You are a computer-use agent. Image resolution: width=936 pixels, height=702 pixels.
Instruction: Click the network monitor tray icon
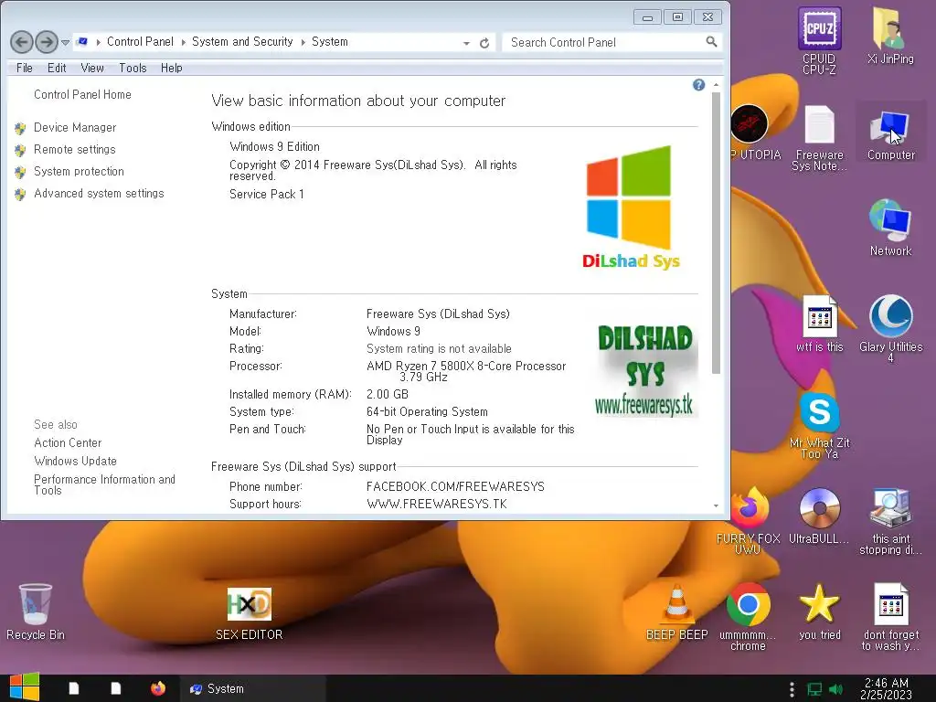[814, 689]
